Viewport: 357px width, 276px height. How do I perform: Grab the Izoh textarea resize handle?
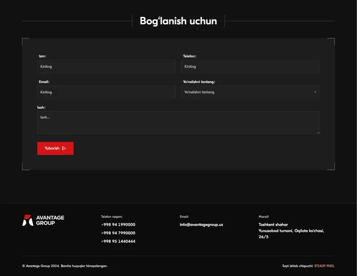coord(318,132)
